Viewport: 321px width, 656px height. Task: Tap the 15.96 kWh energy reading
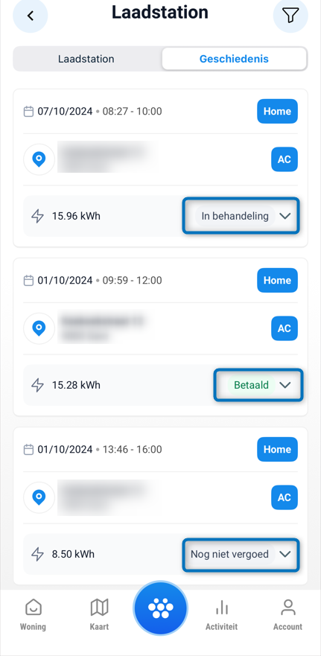[x=76, y=216]
